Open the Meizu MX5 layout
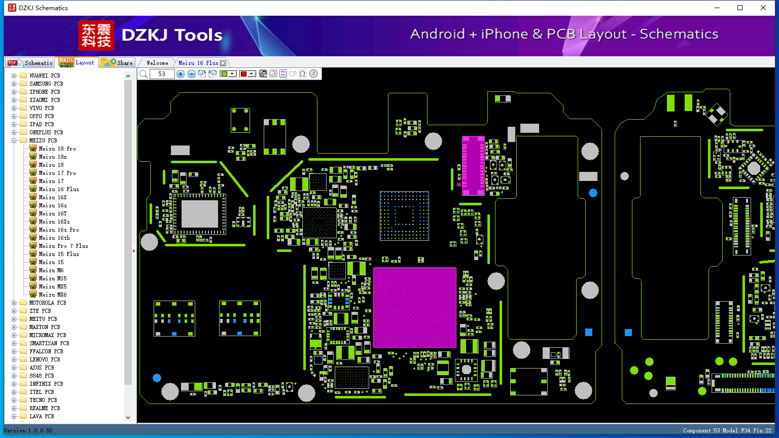The width and height of the screenshot is (779, 438). [53, 286]
